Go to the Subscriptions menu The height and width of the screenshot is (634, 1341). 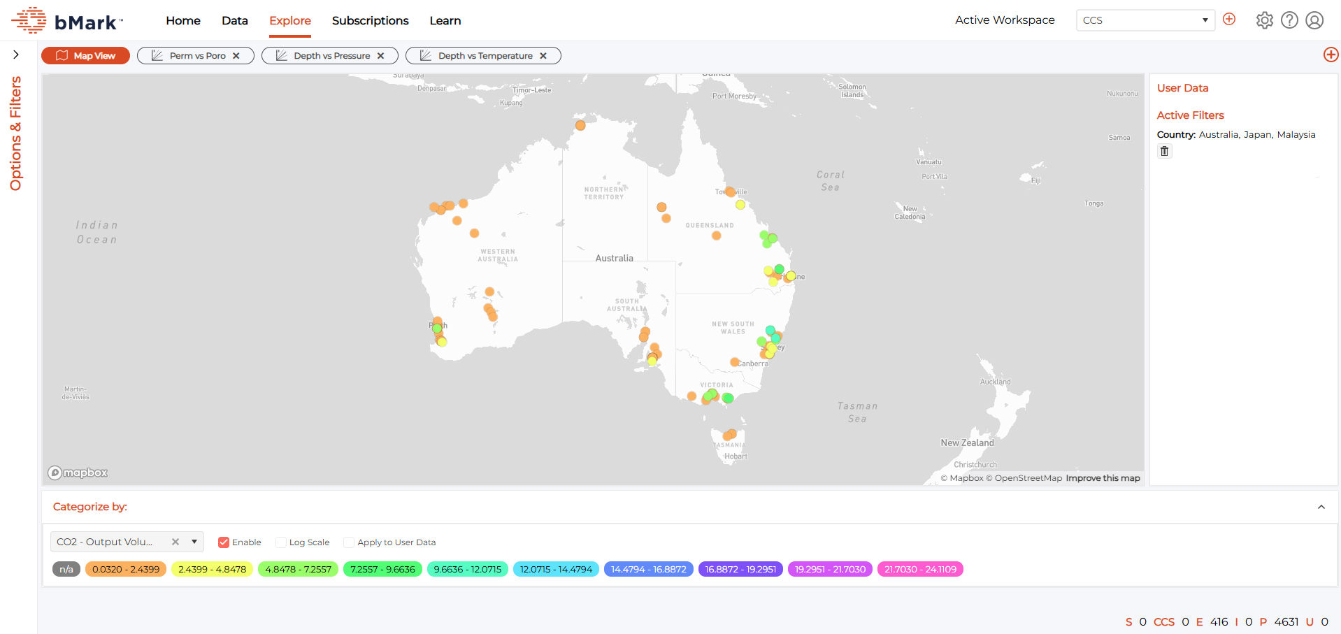[x=370, y=20]
